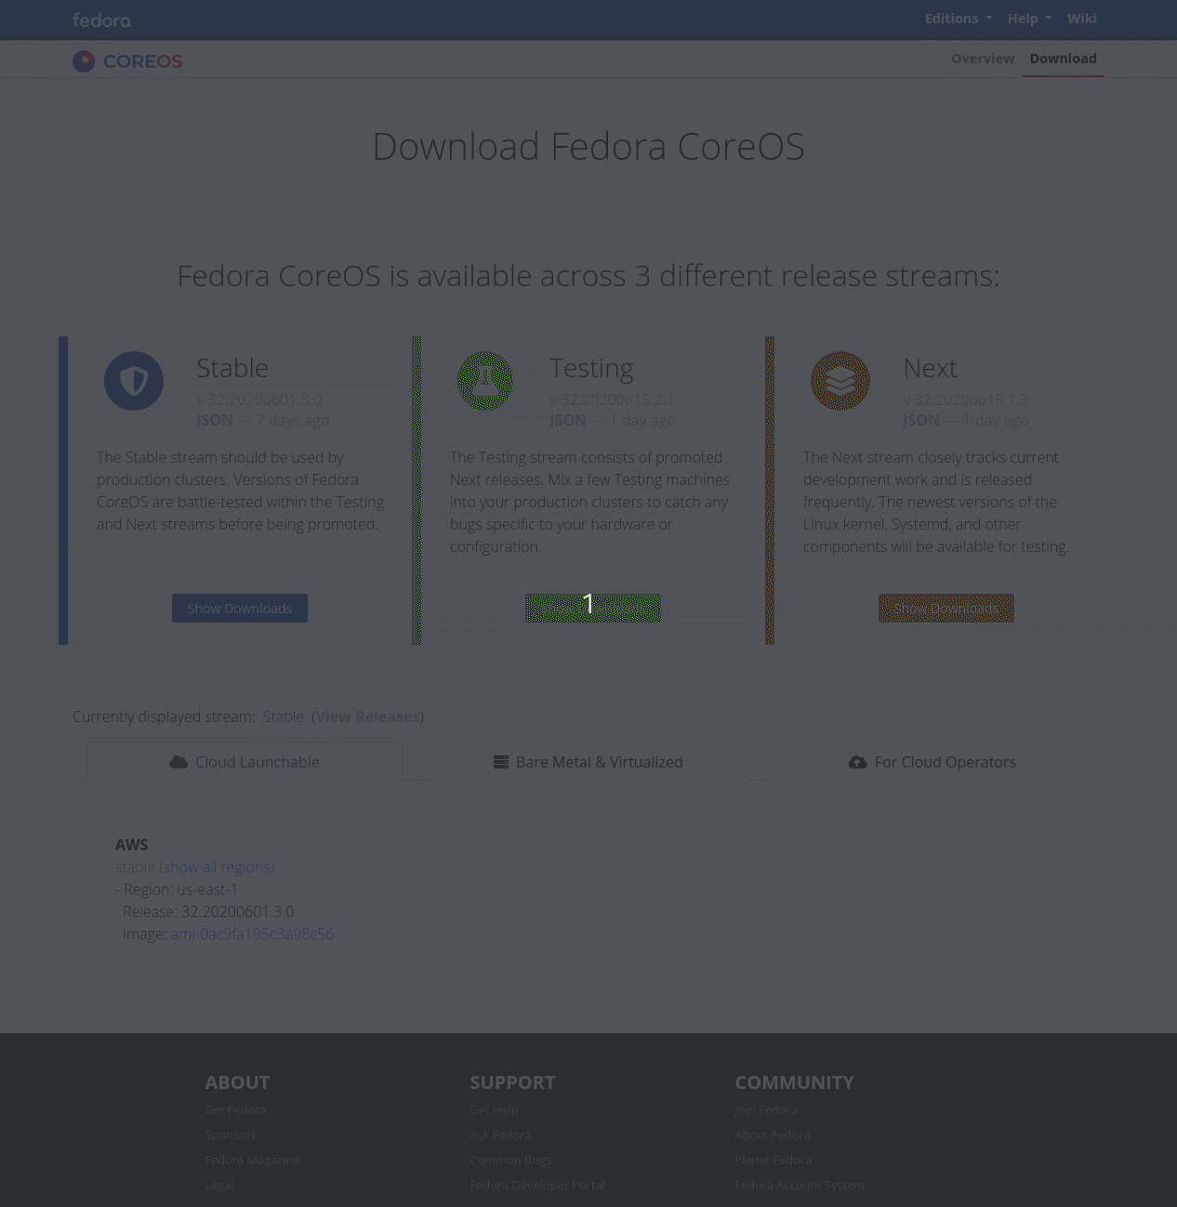Viewport: 1177px width, 1207px height.
Task: Show downloads for Next stream
Action: tap(946, 609)
